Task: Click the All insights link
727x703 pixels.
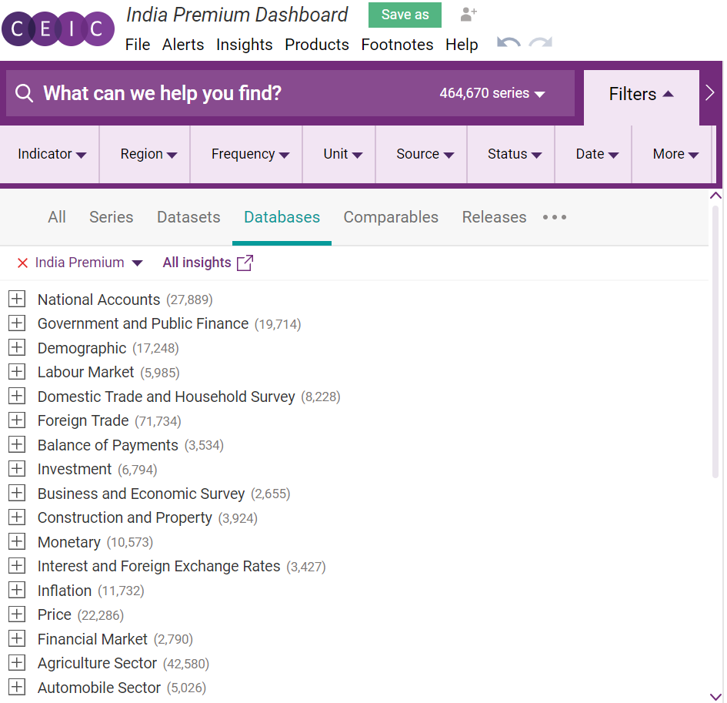Action: [x=197, y=263]
